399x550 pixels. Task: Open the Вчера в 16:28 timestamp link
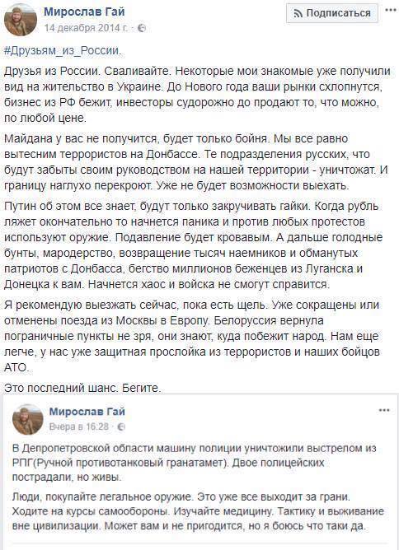(79, 426)
